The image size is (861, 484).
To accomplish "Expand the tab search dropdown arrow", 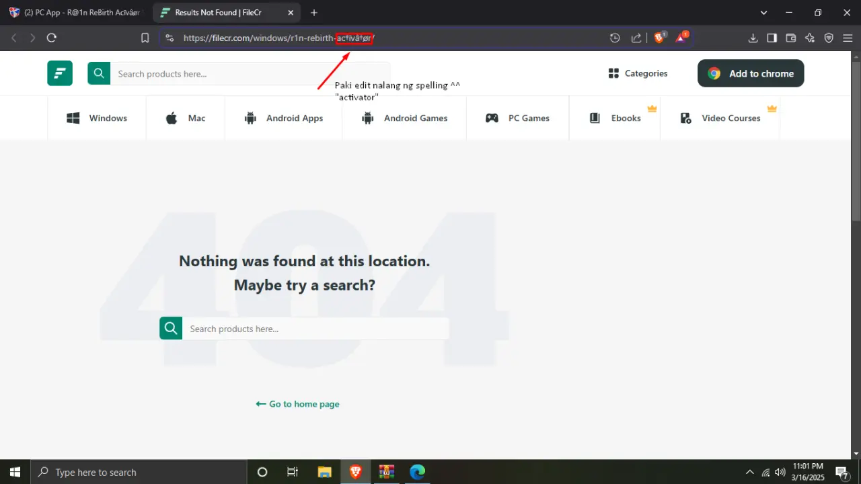I will click(x=763, y=13).
